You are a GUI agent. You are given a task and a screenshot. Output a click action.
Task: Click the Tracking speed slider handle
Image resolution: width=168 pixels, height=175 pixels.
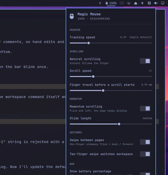89,43
